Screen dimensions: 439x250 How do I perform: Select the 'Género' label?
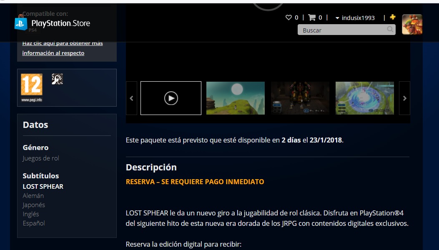pos(35,147)
